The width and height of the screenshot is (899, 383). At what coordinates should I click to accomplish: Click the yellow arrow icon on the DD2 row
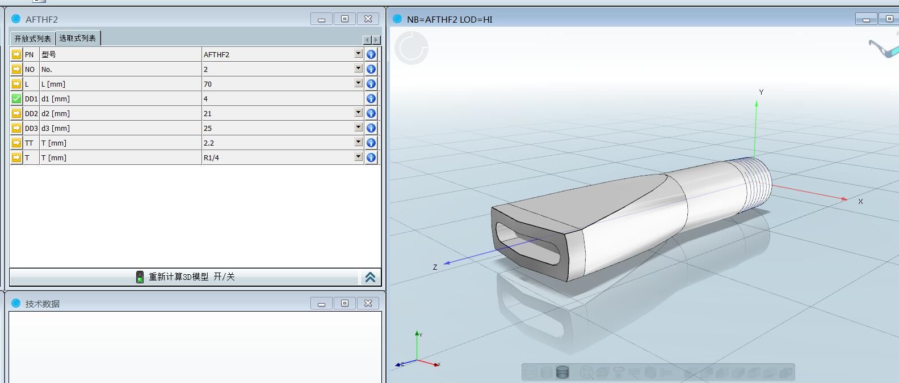[16, 113]
